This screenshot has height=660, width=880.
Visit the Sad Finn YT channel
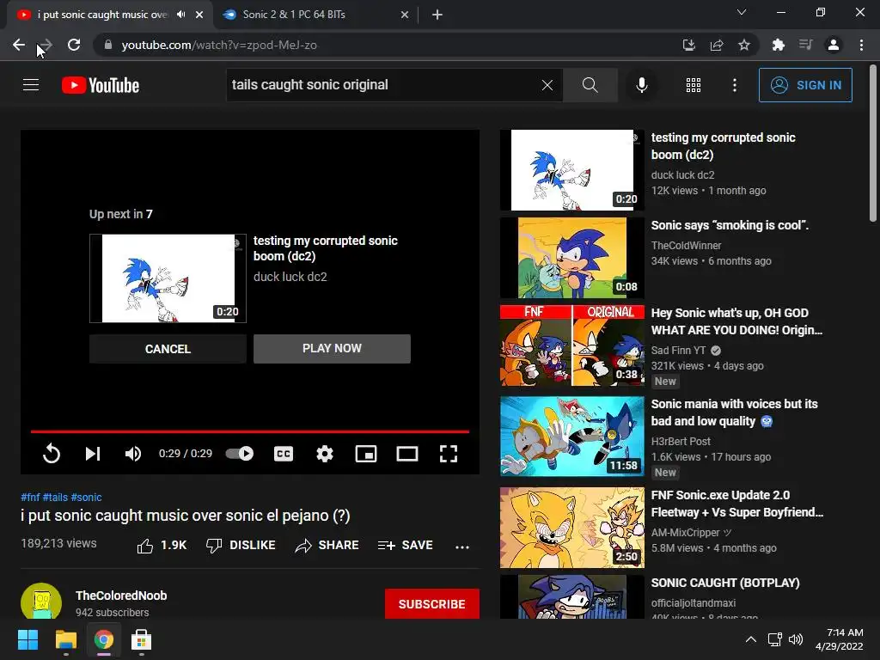coord(679,351)
